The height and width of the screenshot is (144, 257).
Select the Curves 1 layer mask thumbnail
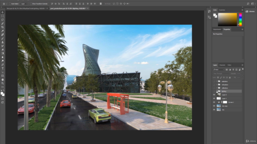(225, 102)
